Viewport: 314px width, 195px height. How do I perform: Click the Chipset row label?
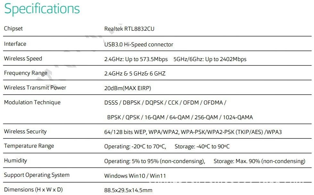(13, 28)
